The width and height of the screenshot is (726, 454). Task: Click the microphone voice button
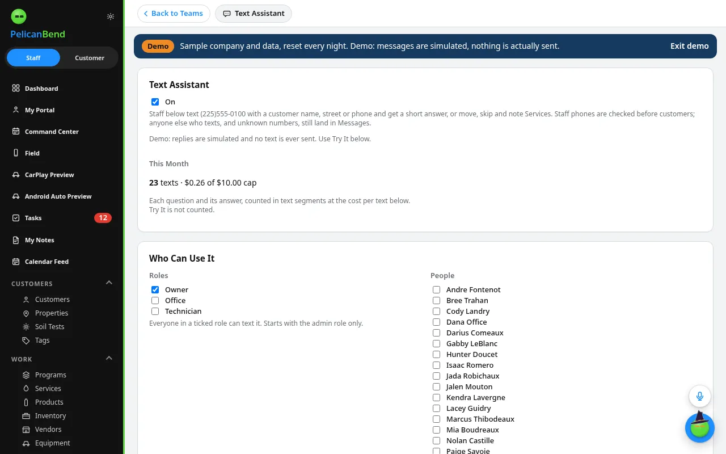click(700, 396)
